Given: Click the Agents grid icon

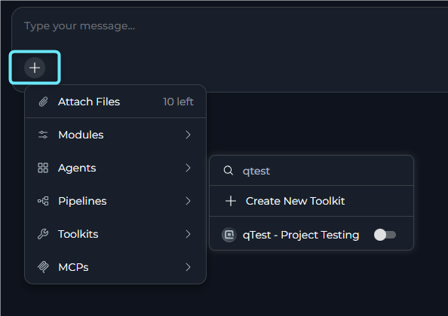Looking at the screenshot, I should (43, 168).
